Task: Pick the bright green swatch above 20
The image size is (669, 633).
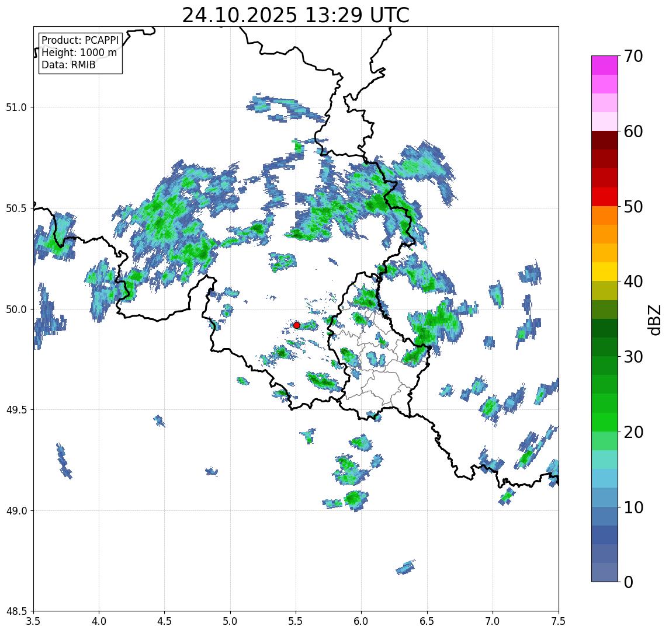Action: [x=605, y=422]
